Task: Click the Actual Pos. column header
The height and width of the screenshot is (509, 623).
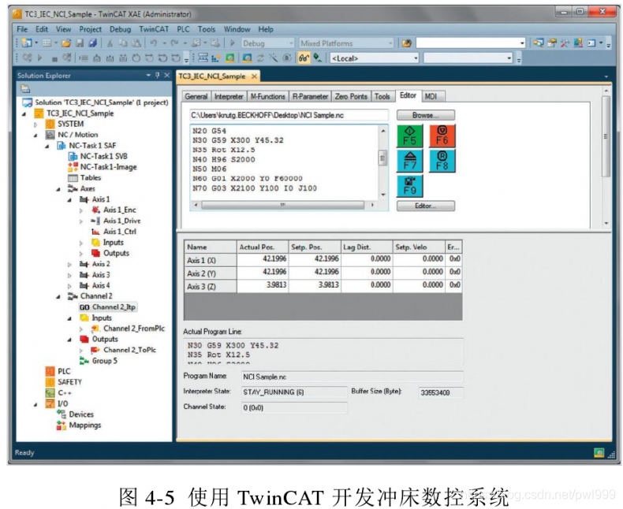Action: pos(263,247)
